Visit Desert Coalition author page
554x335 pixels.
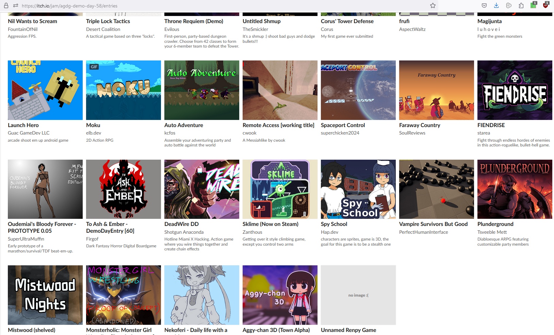103,29
